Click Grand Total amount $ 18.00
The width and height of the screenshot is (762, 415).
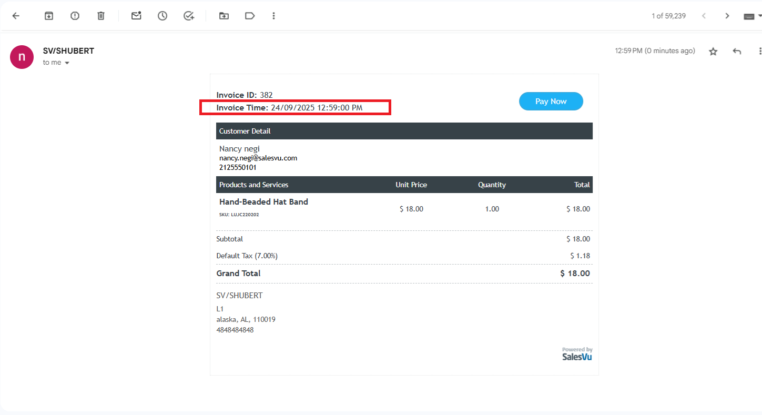click(575, 274)
